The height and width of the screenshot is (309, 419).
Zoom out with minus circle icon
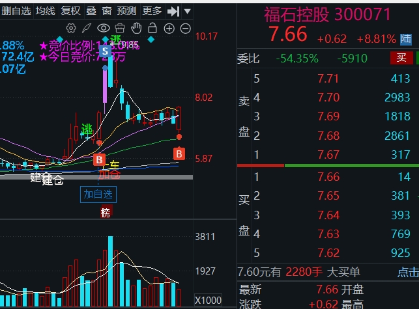coord(186,28)
